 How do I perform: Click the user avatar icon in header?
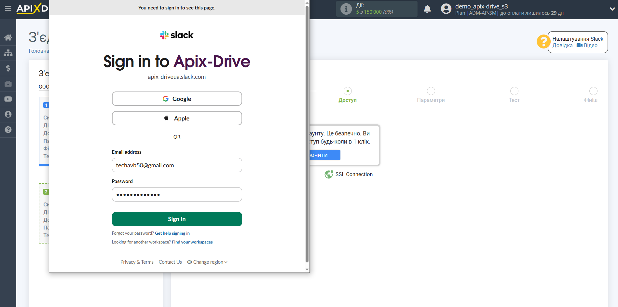[446, 9]
